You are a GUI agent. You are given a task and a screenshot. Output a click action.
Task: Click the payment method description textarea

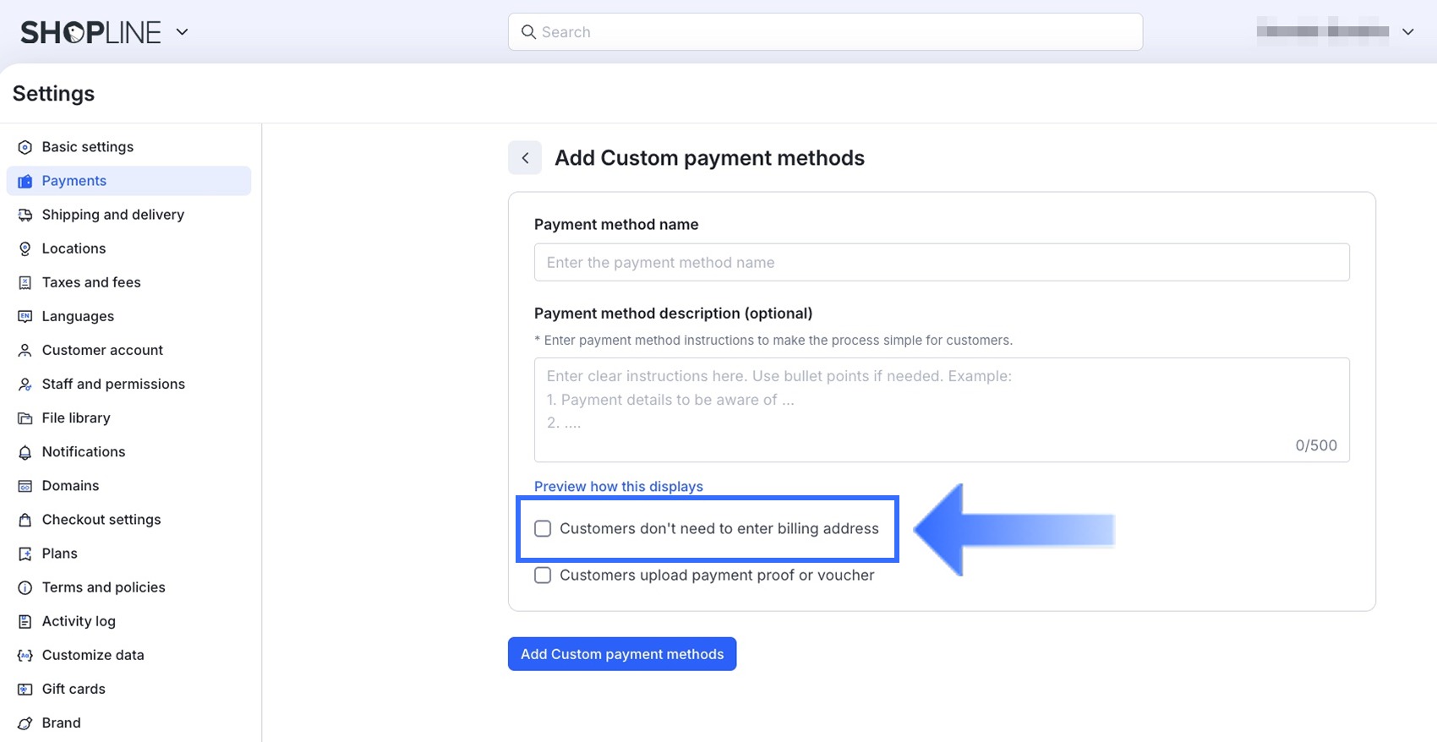942,410
